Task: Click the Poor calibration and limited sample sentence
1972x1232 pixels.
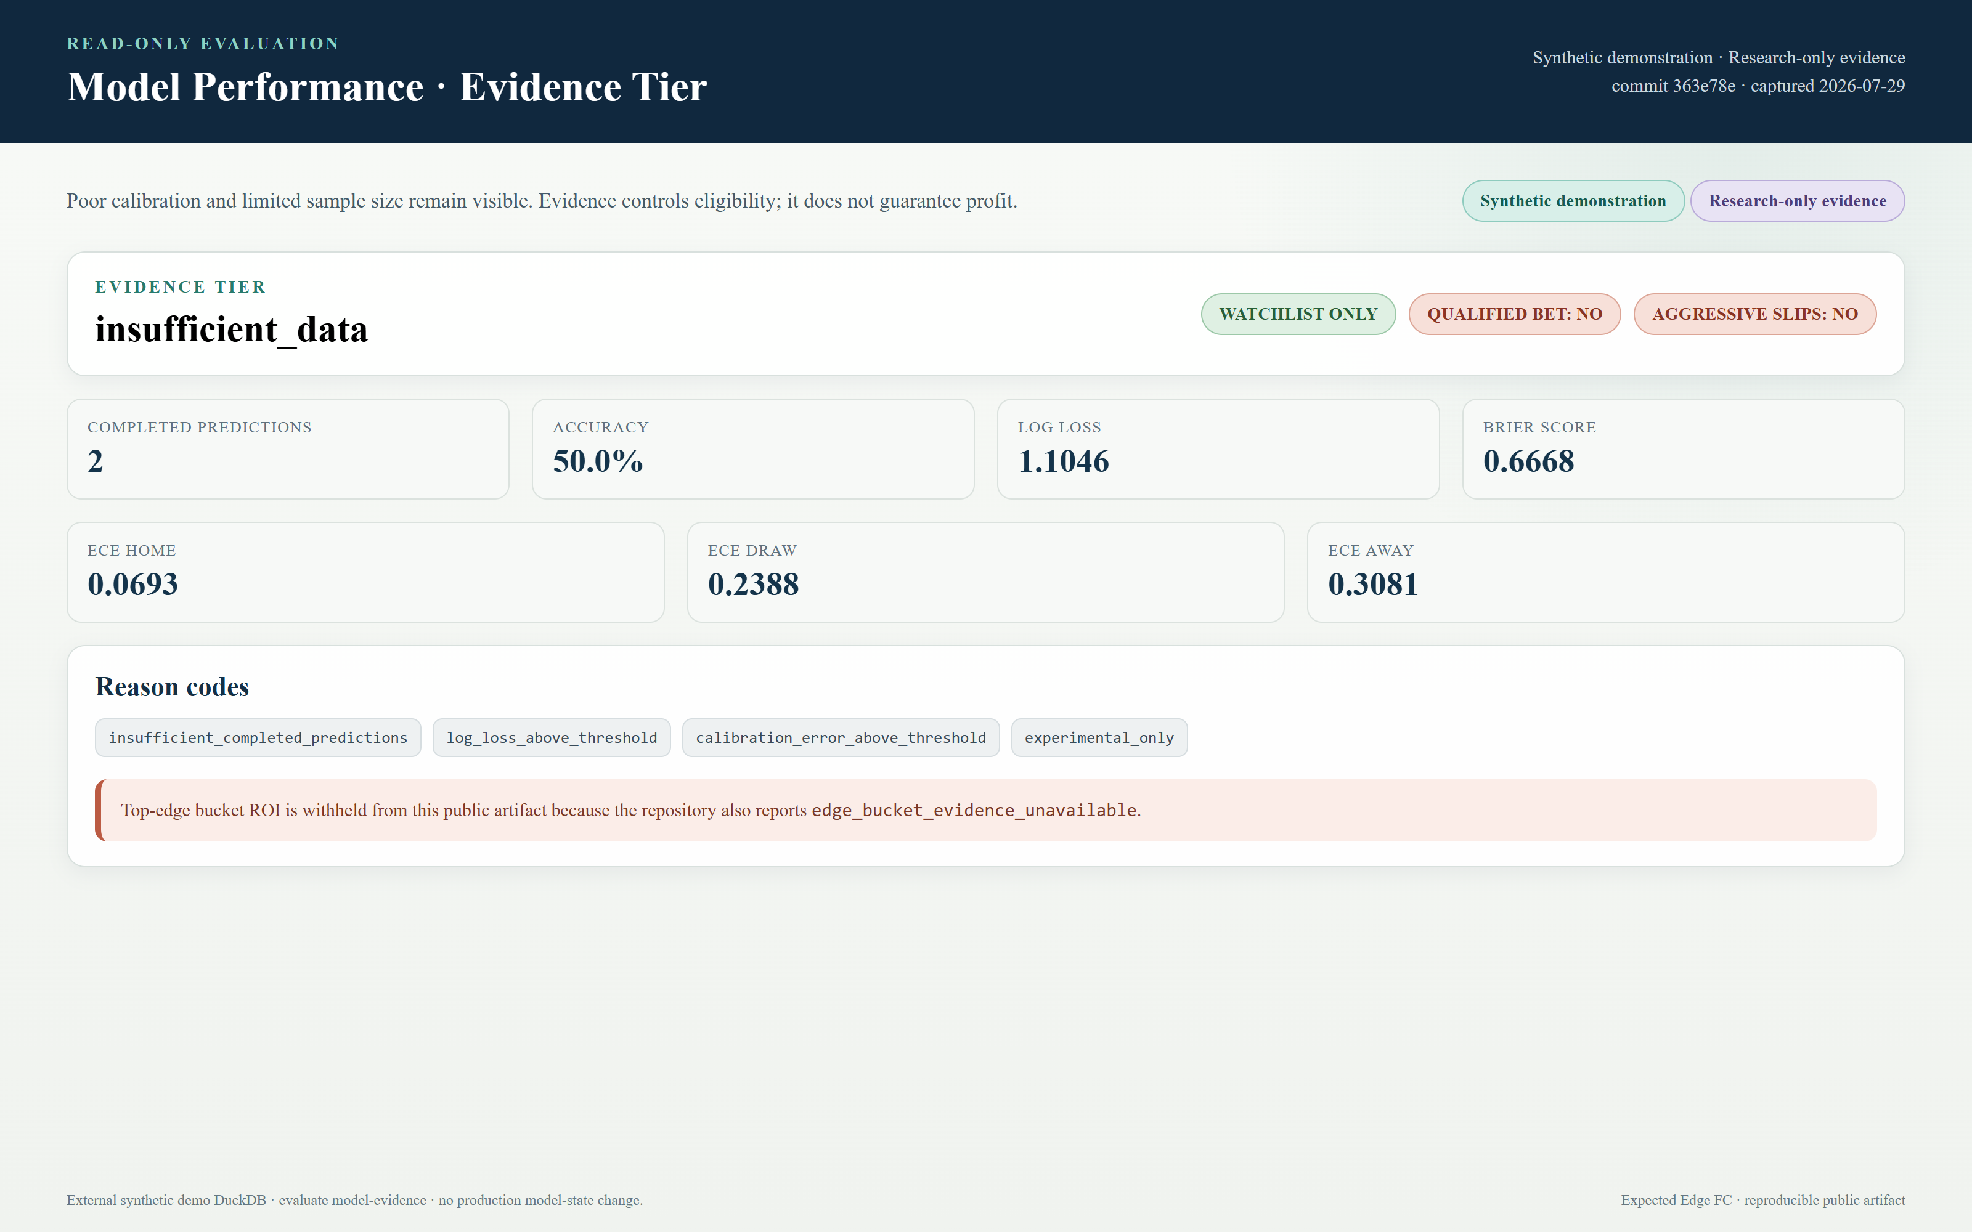Action: [542, 200]
